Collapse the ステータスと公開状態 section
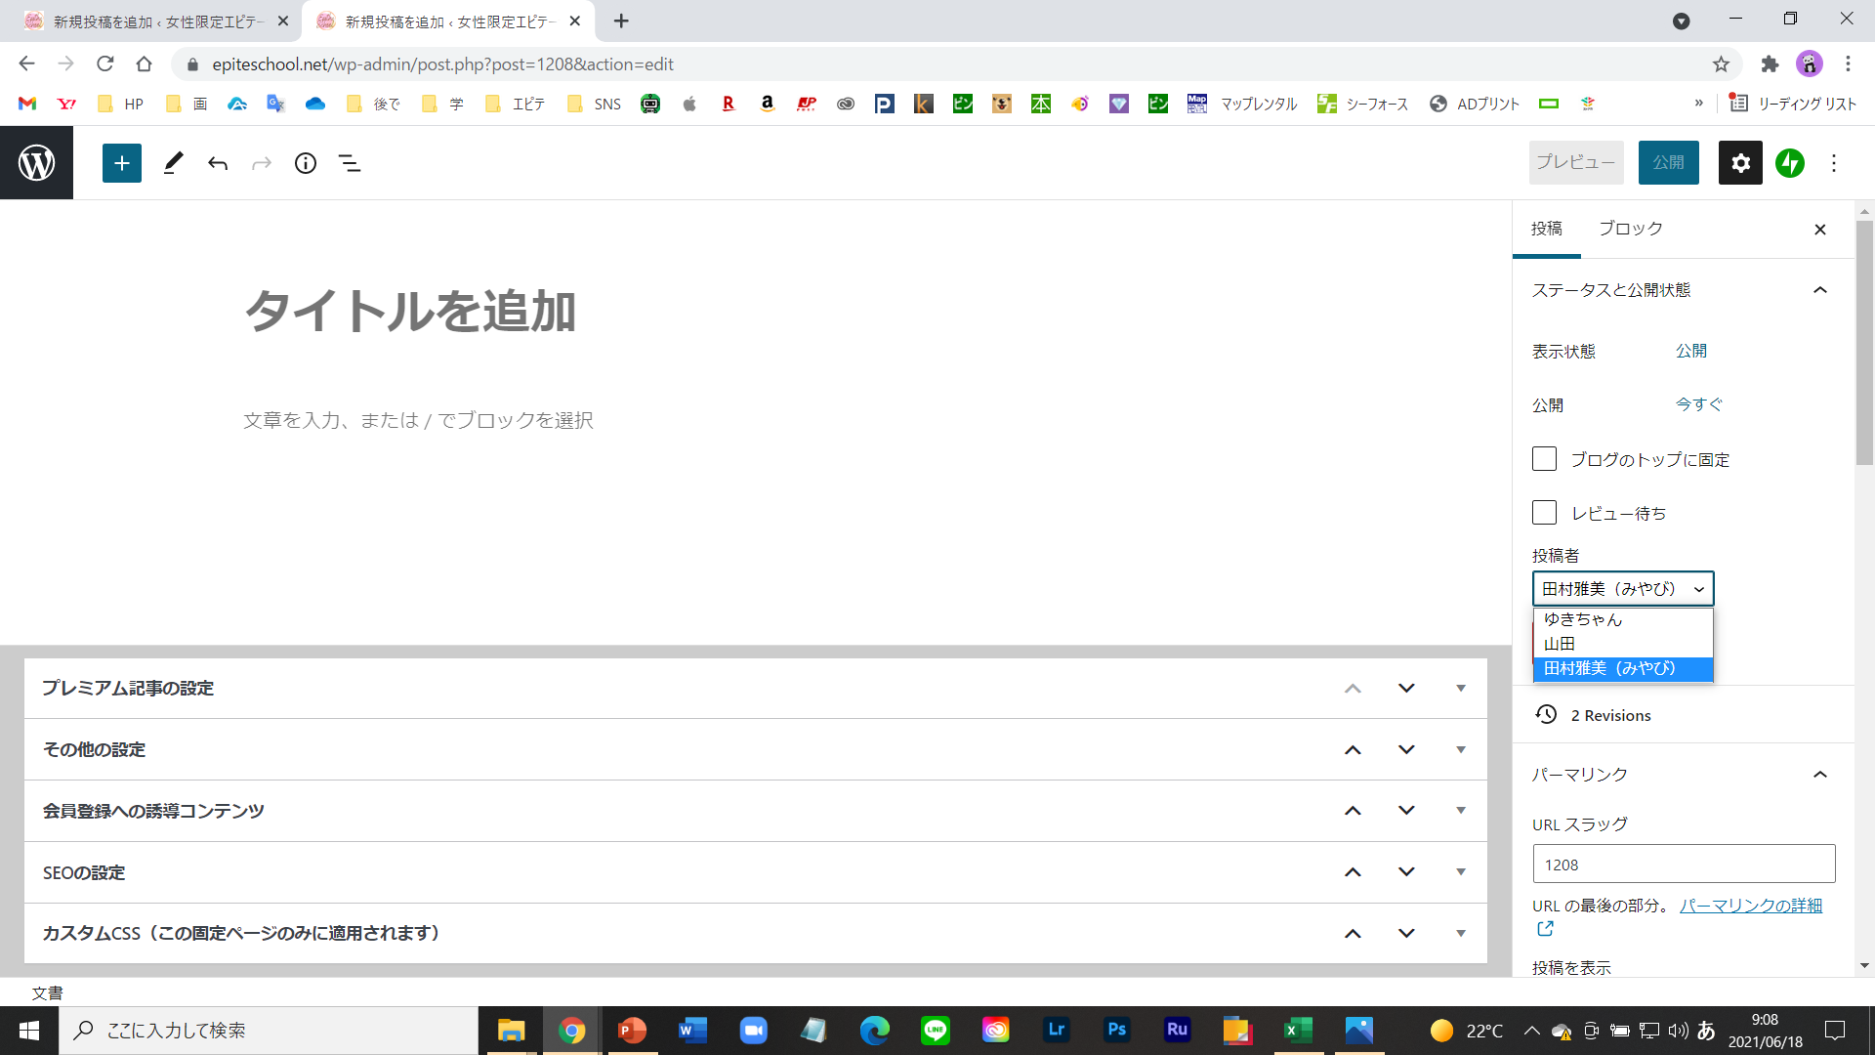Viewport: 1875px width, 1055px height. click(x=1819, y=290)
